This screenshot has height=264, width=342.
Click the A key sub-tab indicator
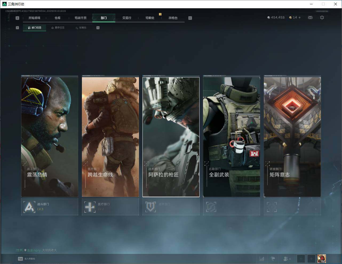pyautogui.click(x=17, y=28)
